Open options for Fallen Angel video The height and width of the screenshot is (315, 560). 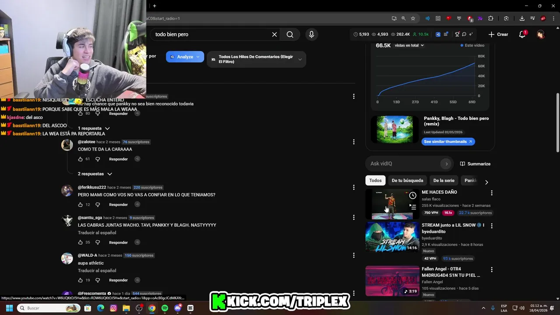(491, 270)
